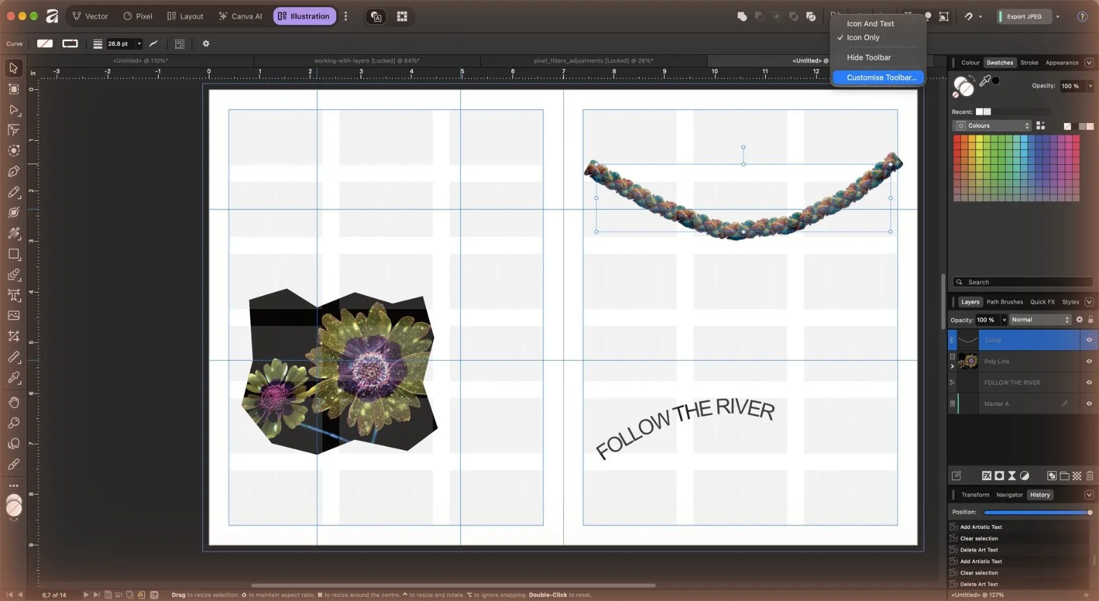Choose the Hand view tool

(14, 402)
